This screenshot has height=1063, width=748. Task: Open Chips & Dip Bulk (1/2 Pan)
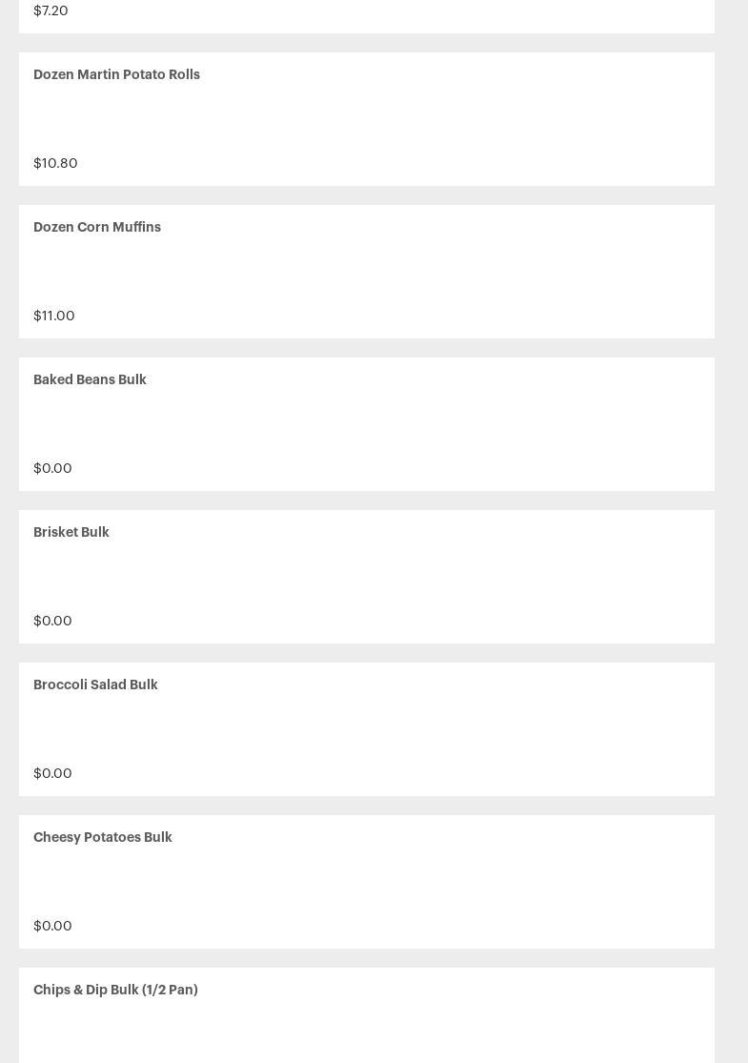(x=115, y=990)
